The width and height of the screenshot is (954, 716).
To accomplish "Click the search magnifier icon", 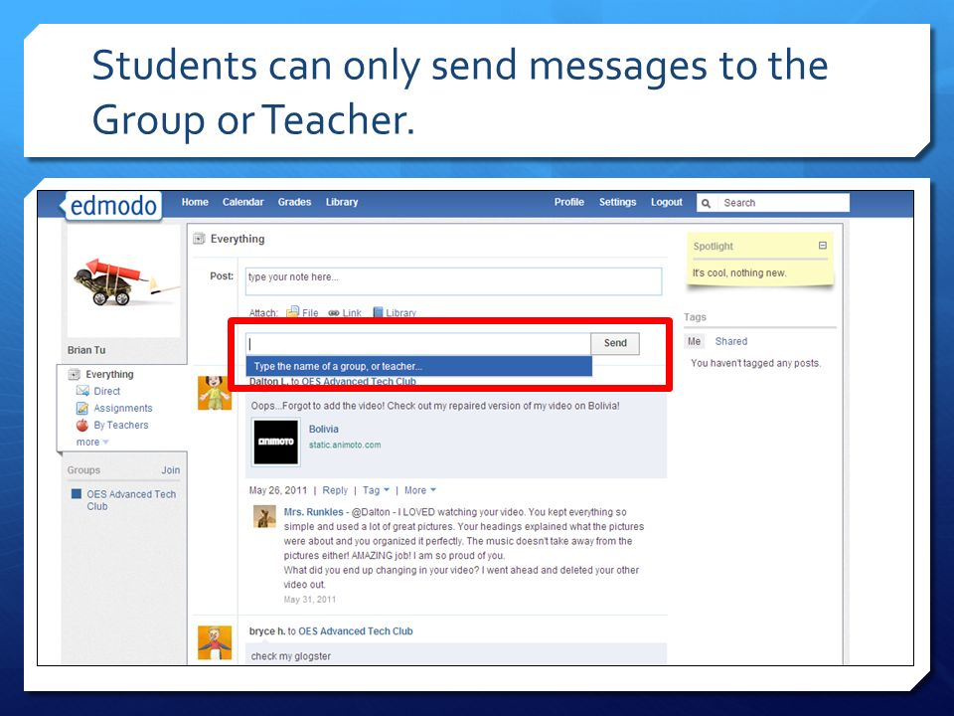I will (706, 203).
